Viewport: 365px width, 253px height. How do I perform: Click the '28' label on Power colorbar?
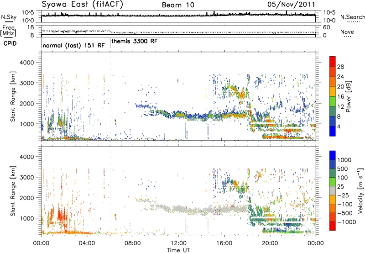click(x=340, y=67)
